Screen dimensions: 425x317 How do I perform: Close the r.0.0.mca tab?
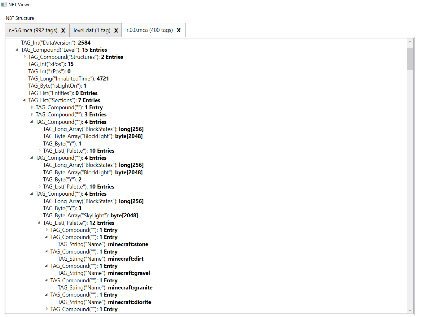pos(179,30)
